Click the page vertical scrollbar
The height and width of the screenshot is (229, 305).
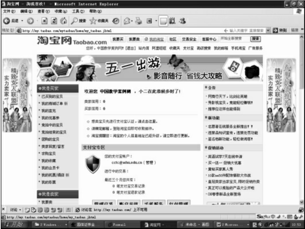[x=302, y=120]
